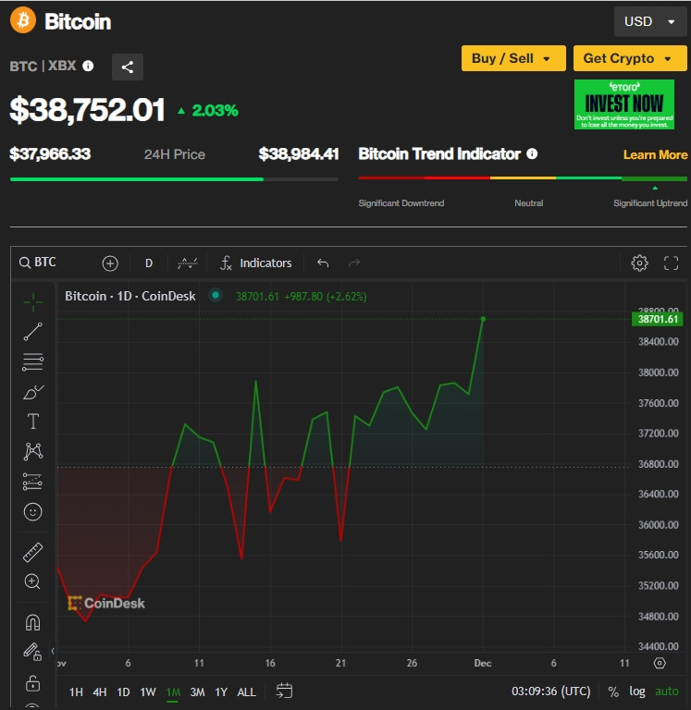Open the Indicators menu
691x710 pixels.
pyautogui.click(x=256, y=263)
